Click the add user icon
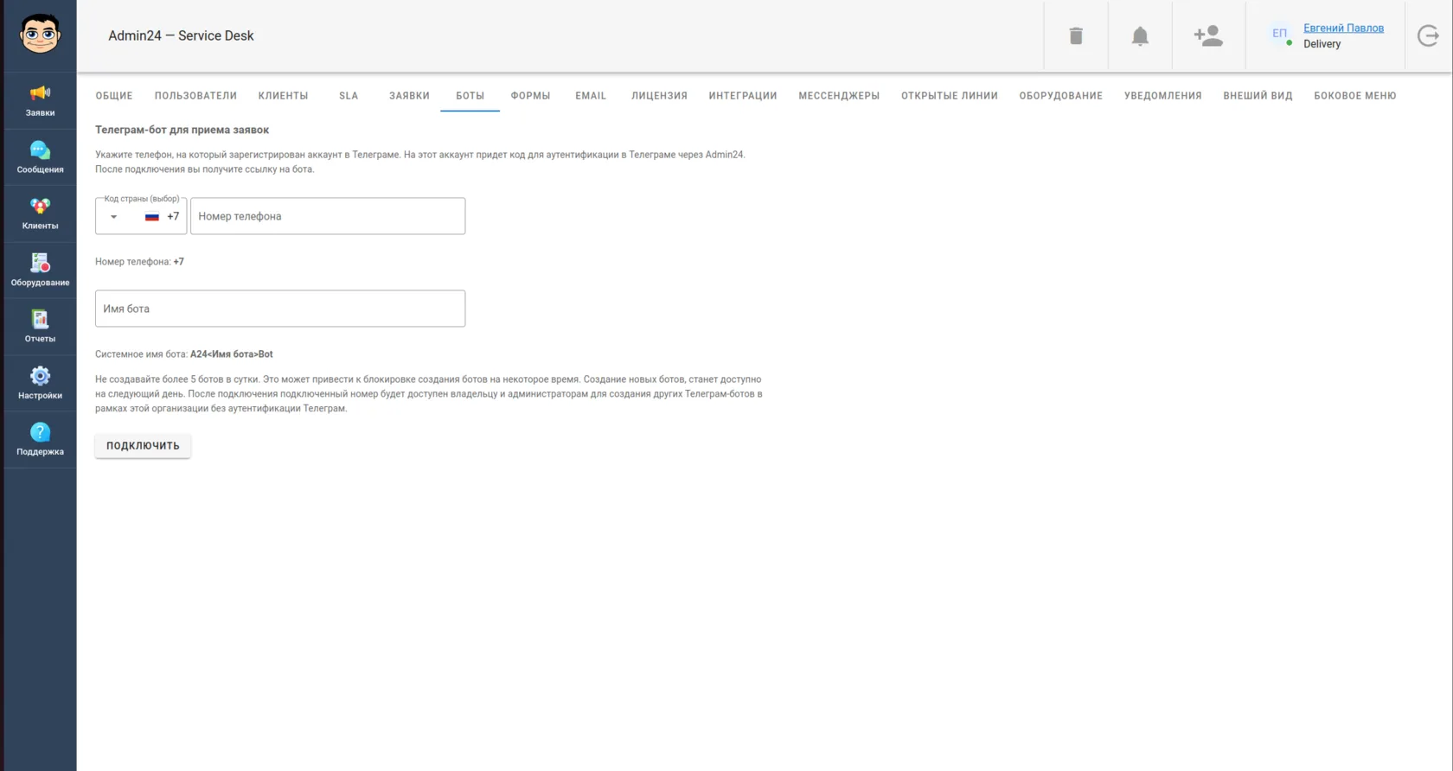This screenshot has height=771, width=1453. tap(1208, 35)
